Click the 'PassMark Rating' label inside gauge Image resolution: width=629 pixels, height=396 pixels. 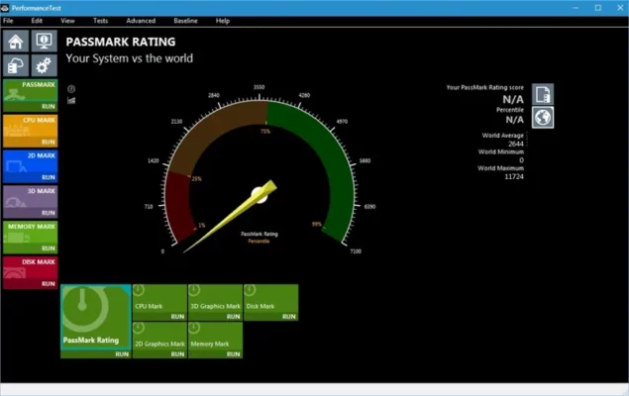coord(260,234)
